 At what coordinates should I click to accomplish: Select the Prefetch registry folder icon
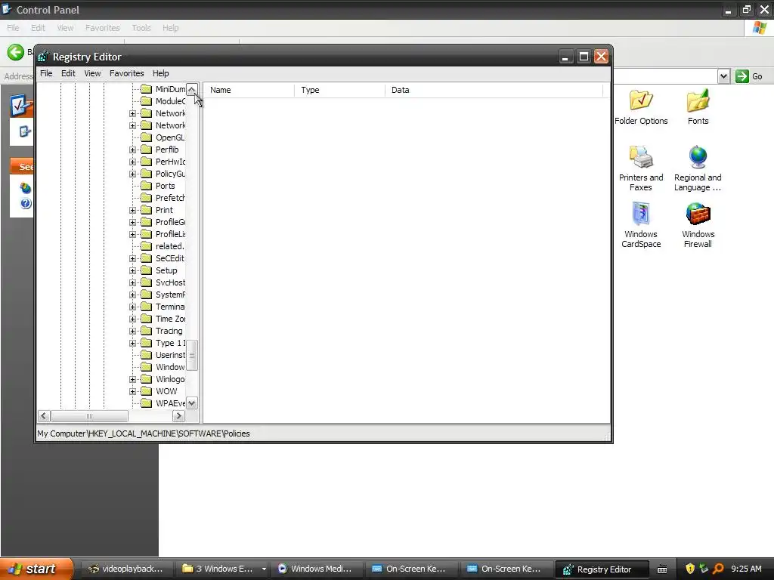click(146, 198)
